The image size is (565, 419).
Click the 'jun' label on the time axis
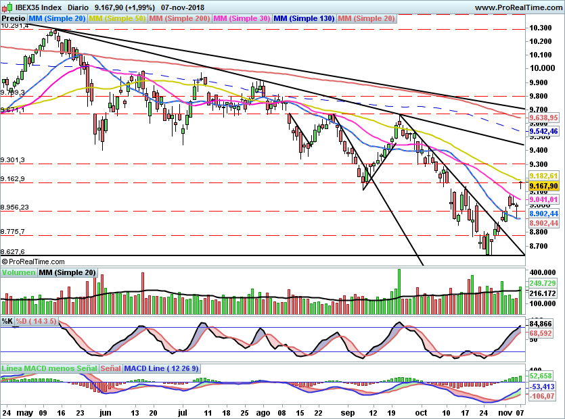tap(105, 412)
